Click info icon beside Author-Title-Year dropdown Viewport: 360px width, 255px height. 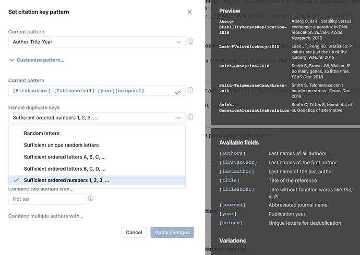pyautogui.click(x=190, y=41)
